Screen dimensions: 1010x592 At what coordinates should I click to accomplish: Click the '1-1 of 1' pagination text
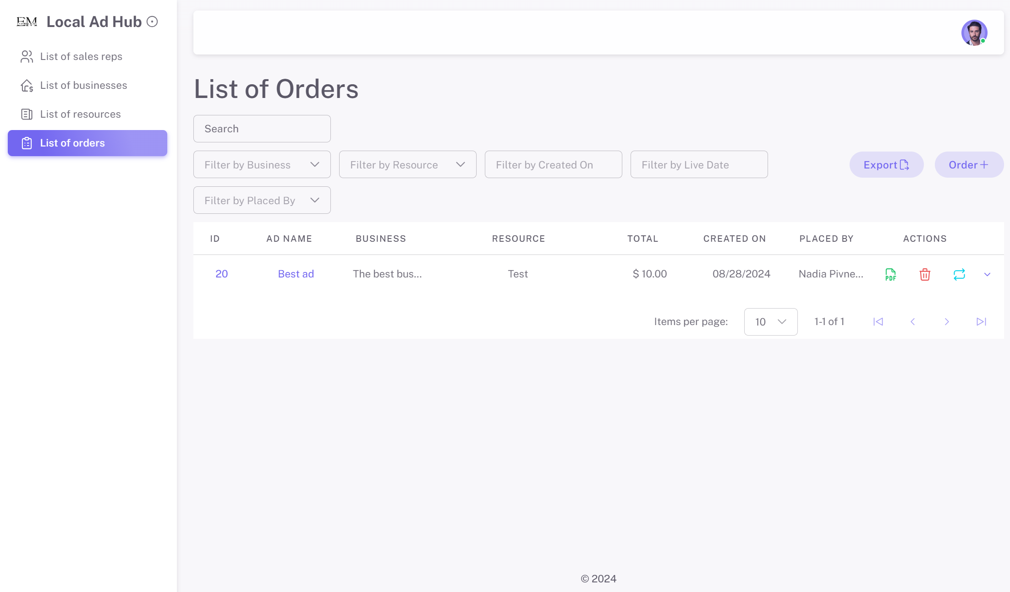point(829,322)
